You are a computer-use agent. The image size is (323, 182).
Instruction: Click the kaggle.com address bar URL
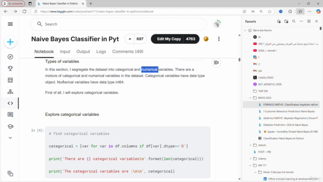(97, 12)
